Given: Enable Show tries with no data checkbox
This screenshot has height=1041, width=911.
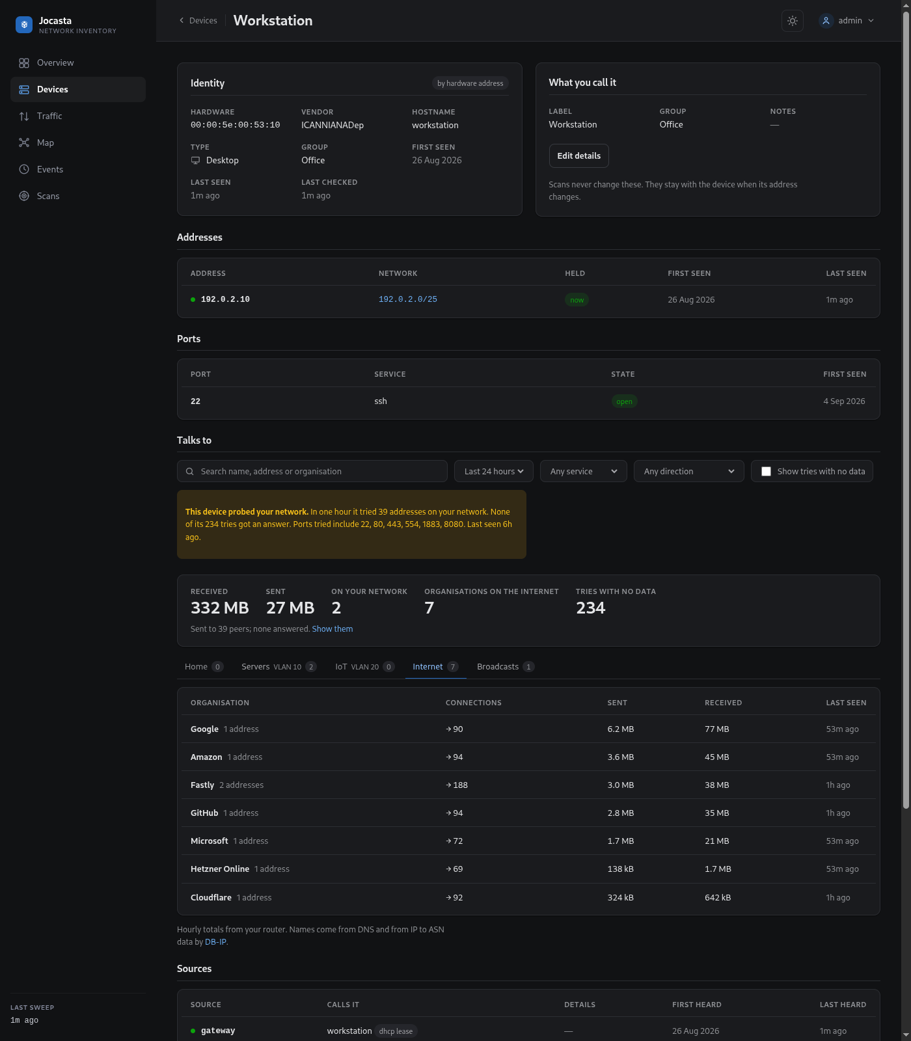Looking at the screenshot, I should coord(767,472).
